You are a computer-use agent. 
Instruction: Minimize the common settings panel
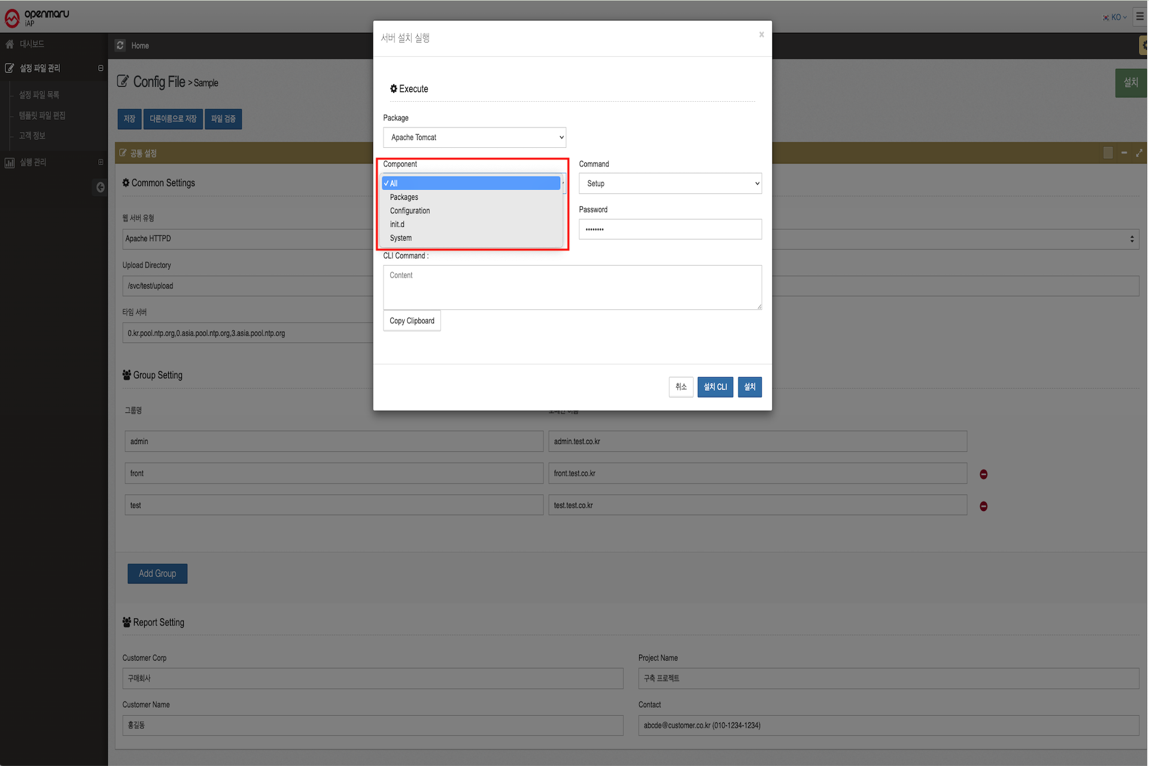(x=1124, y=153)
